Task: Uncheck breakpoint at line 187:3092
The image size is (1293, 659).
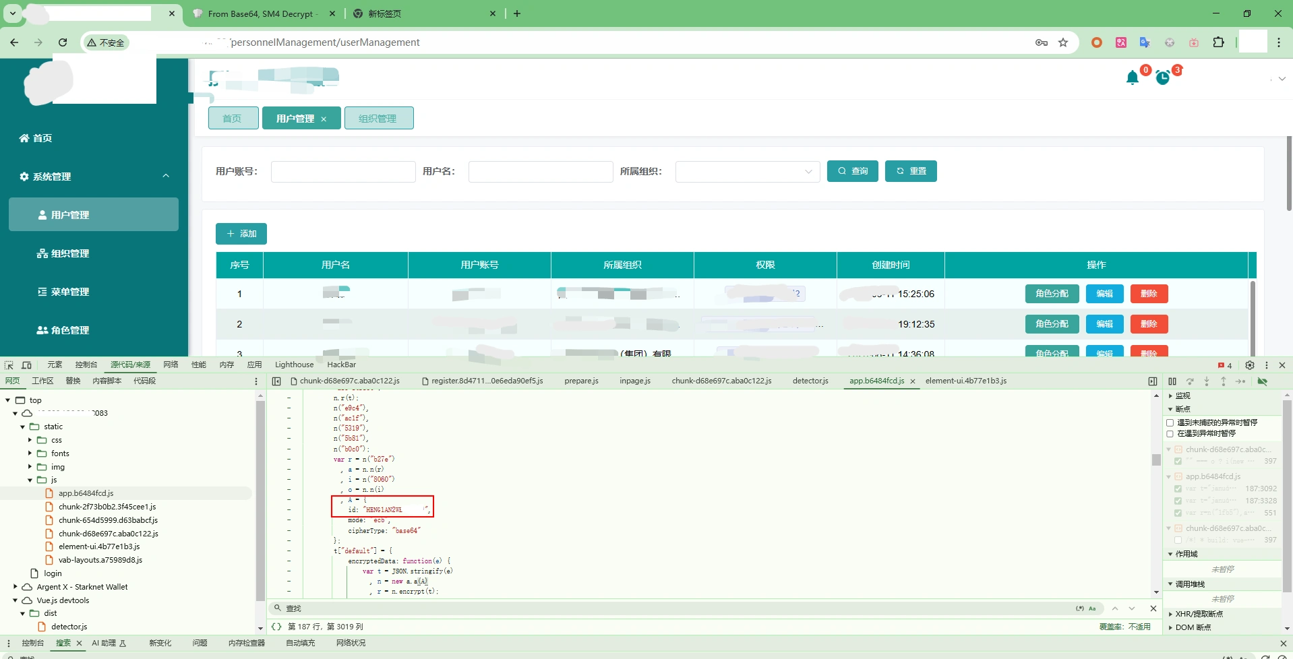Action: (1178, 489)
